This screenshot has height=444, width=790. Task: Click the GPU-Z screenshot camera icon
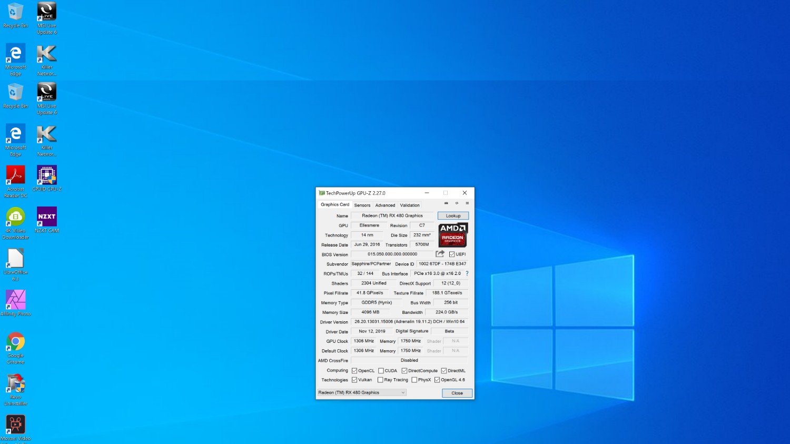point(446,203)
